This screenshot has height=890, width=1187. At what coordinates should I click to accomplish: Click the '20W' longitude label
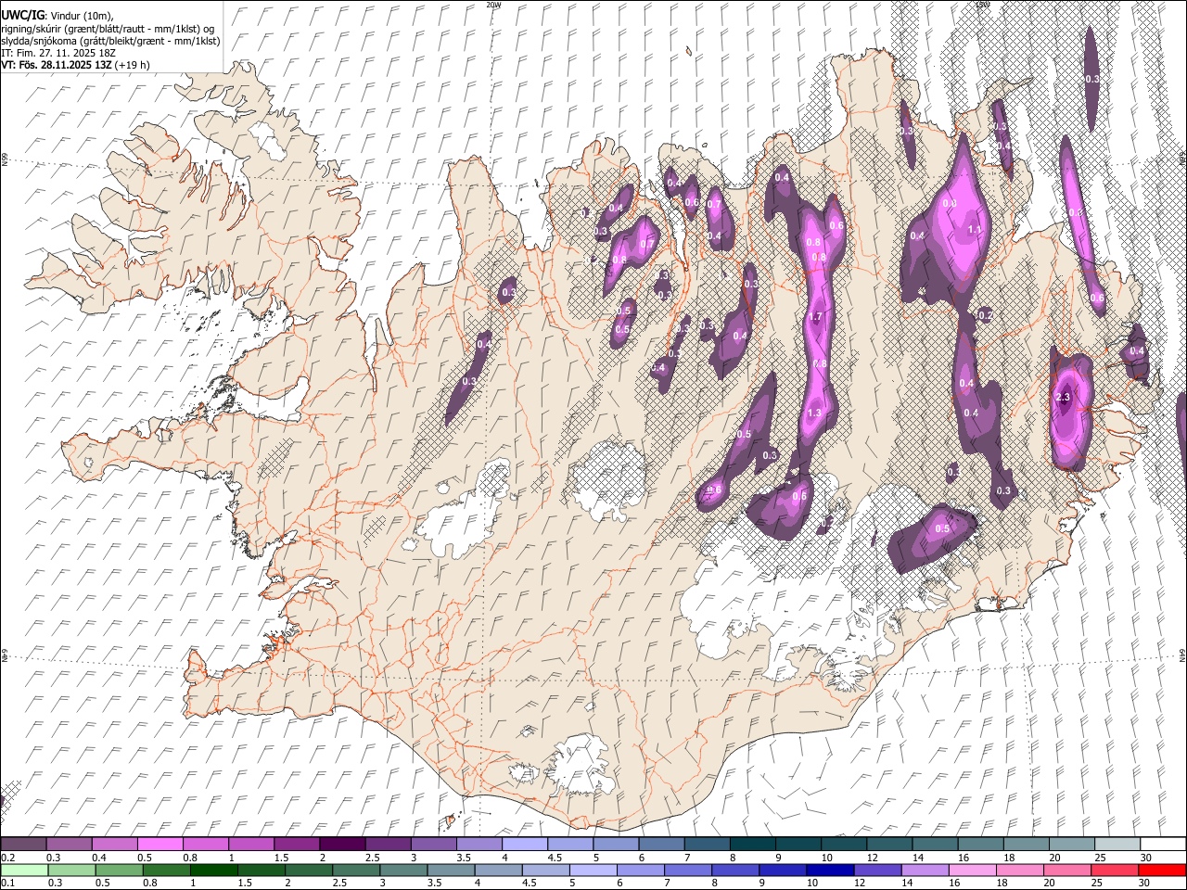pyautogui.click(x=494, y=5)
